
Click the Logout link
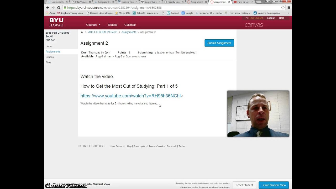tap(271, 18)
